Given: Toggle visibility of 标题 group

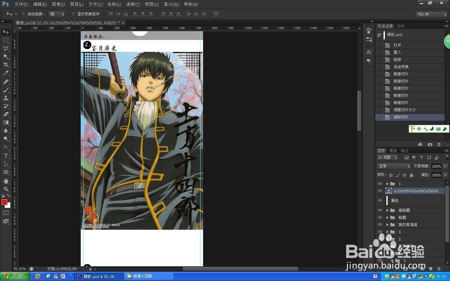Looking at the screenshot, I should (380, 217).
